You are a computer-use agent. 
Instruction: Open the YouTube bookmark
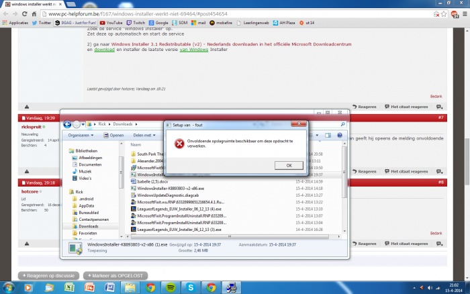[111, 23]
